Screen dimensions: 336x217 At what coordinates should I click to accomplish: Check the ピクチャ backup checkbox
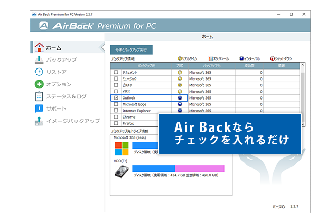point(116,84)
